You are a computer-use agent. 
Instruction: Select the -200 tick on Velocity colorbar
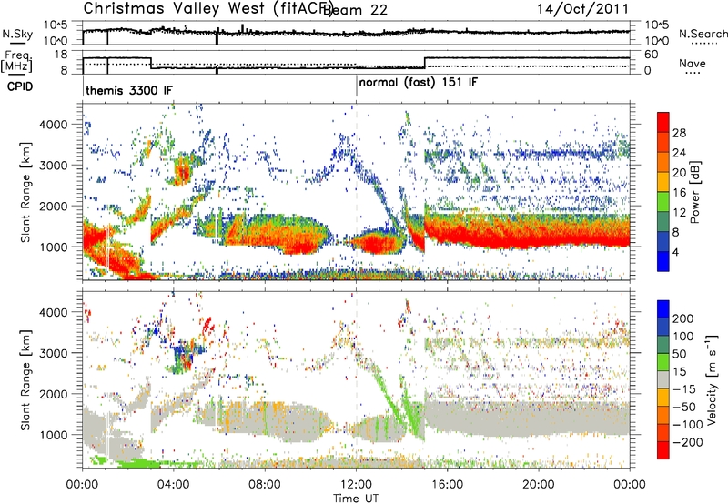pyautogui.click(x=688, y=442)
